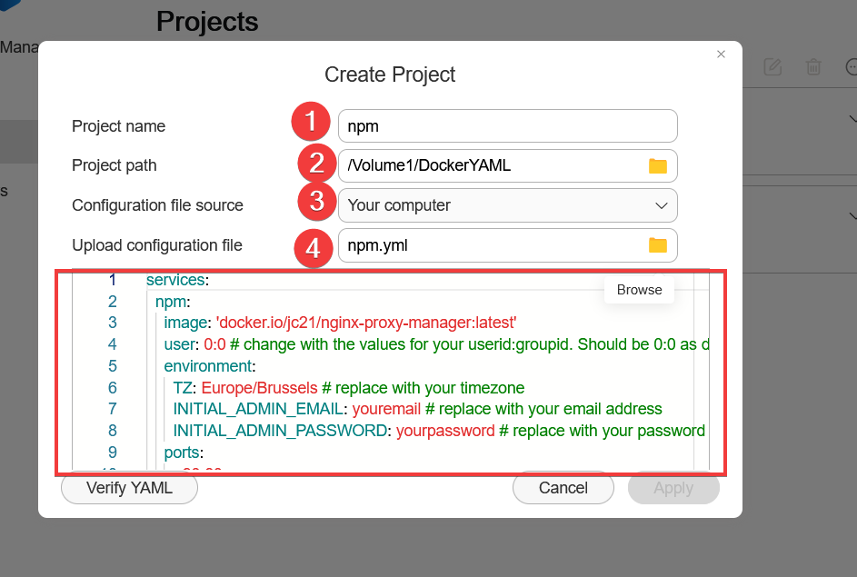
Task: Expand the second project row chevron
Action: tap(852, 216)
